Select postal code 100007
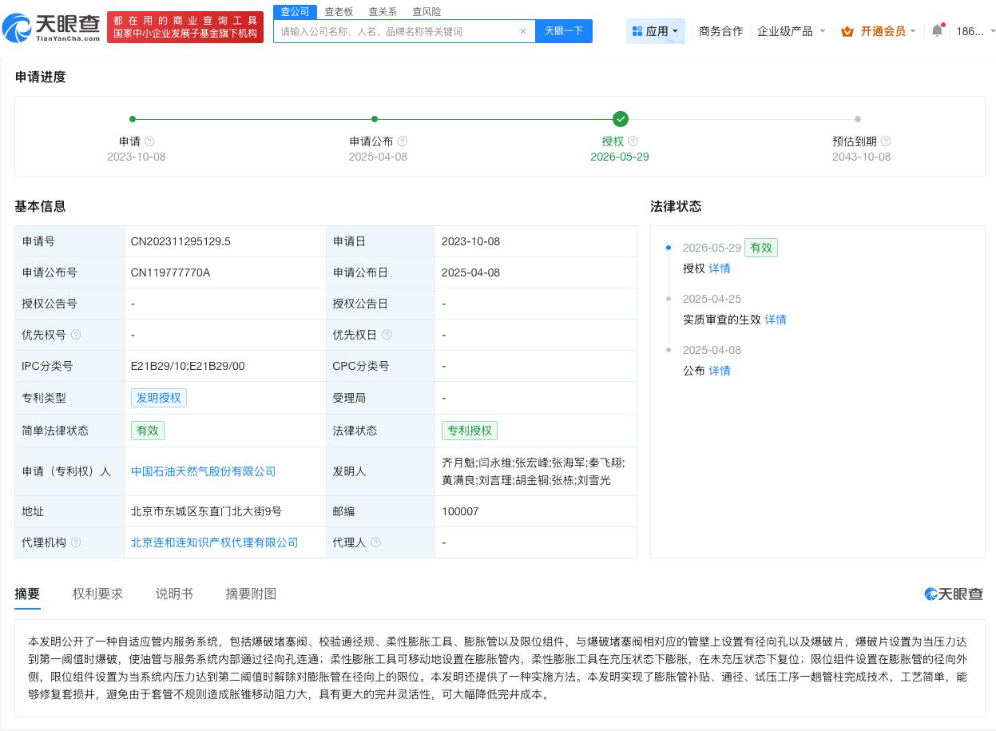This screenshot has width=996, height=731. [460, 511]
